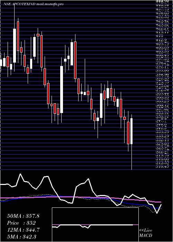Screen dimensions: 173x242
Task: Select the 12MA : 344.7 reading
Action: (23, 230)
